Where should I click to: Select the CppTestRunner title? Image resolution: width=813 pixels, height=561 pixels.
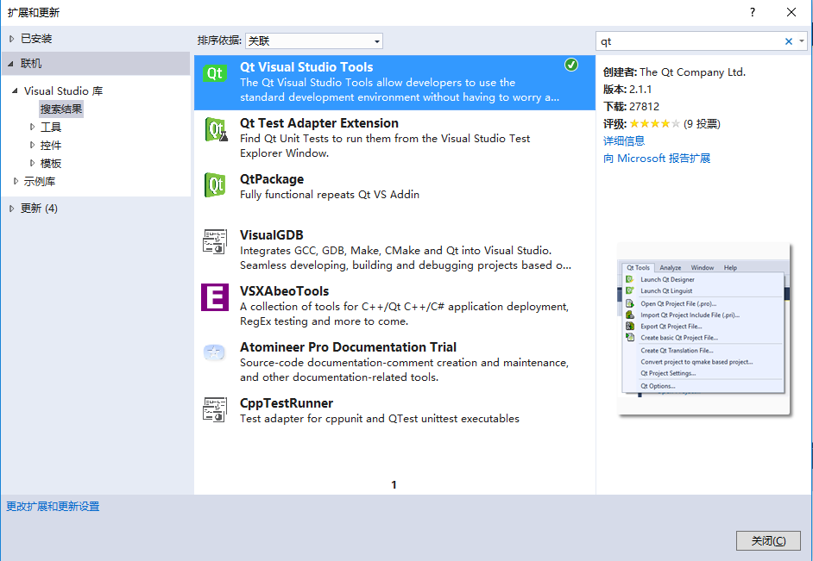tap(287, 403)
